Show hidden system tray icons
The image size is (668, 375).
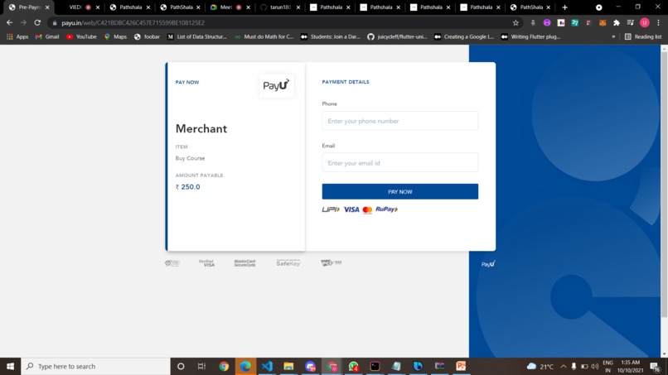point(564,366)
